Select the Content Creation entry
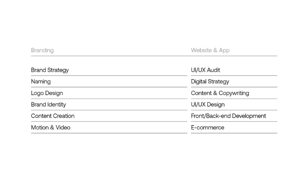 (53, 116)
